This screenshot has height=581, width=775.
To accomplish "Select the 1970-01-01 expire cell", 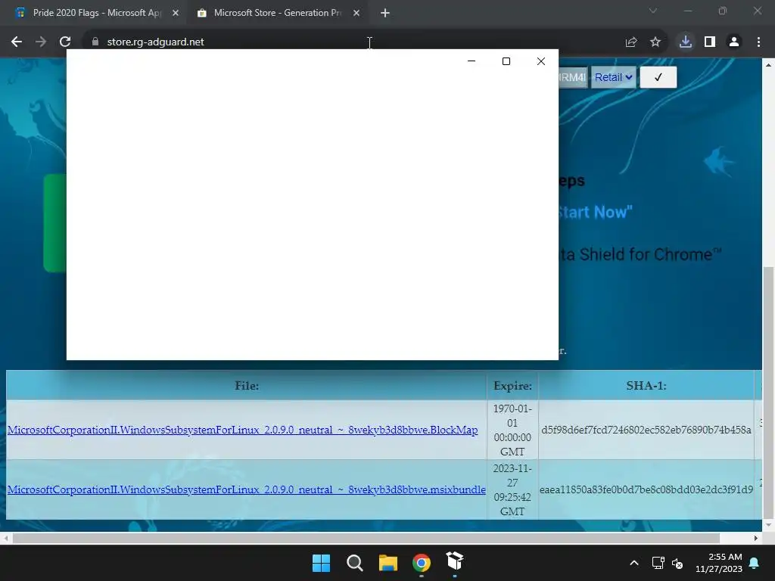I will point(512,430).
